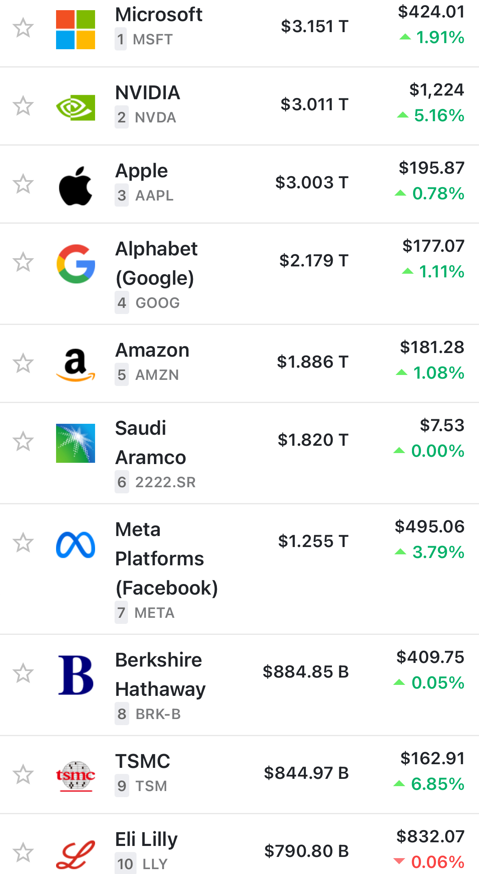Screen dimensions: 479x874
Task: Click the Microsoft logo icon
Action: click(76, 30)
